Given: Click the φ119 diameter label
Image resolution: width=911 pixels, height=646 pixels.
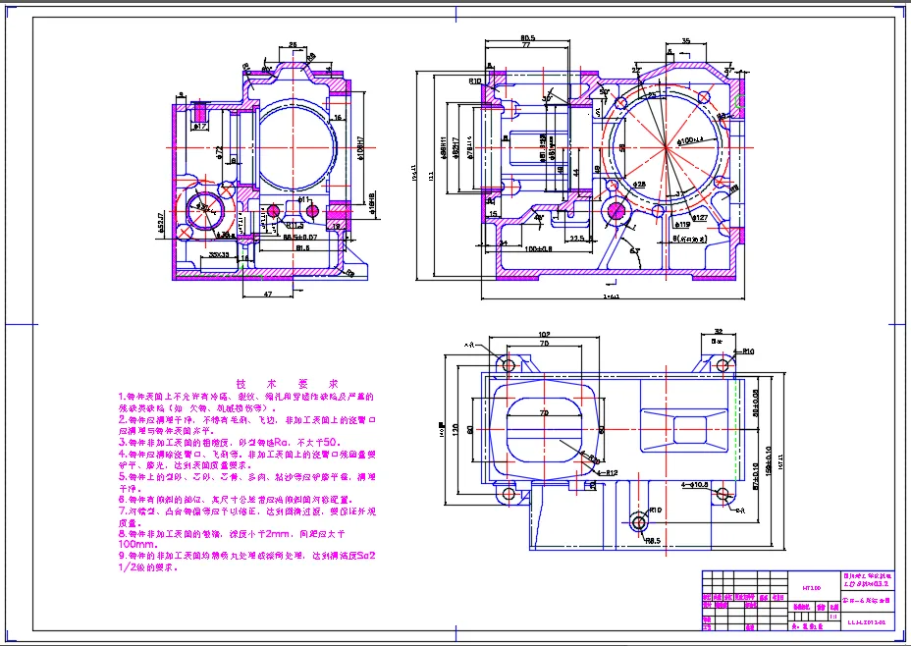Looking at the screenshot, I should [682, 224].
